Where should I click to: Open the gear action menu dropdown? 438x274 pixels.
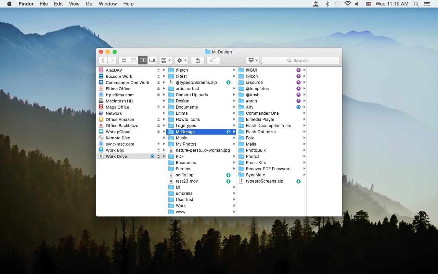182,60
